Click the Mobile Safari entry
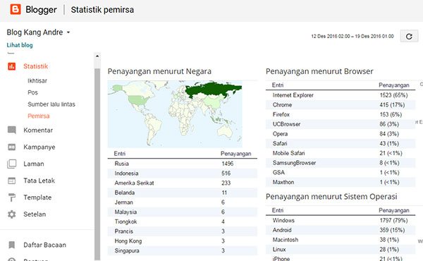Image resolution: width=423 pixels, height=261 pixels. pos(288,153)
